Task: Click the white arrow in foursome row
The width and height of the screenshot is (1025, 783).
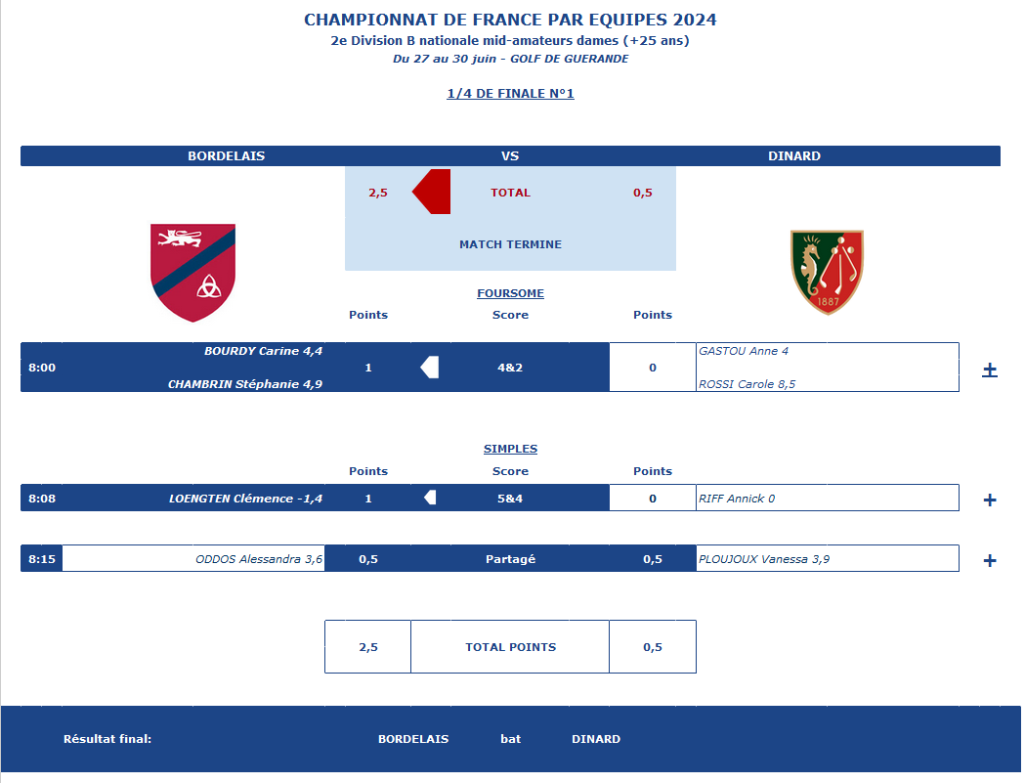Action: tap(430, 367)
